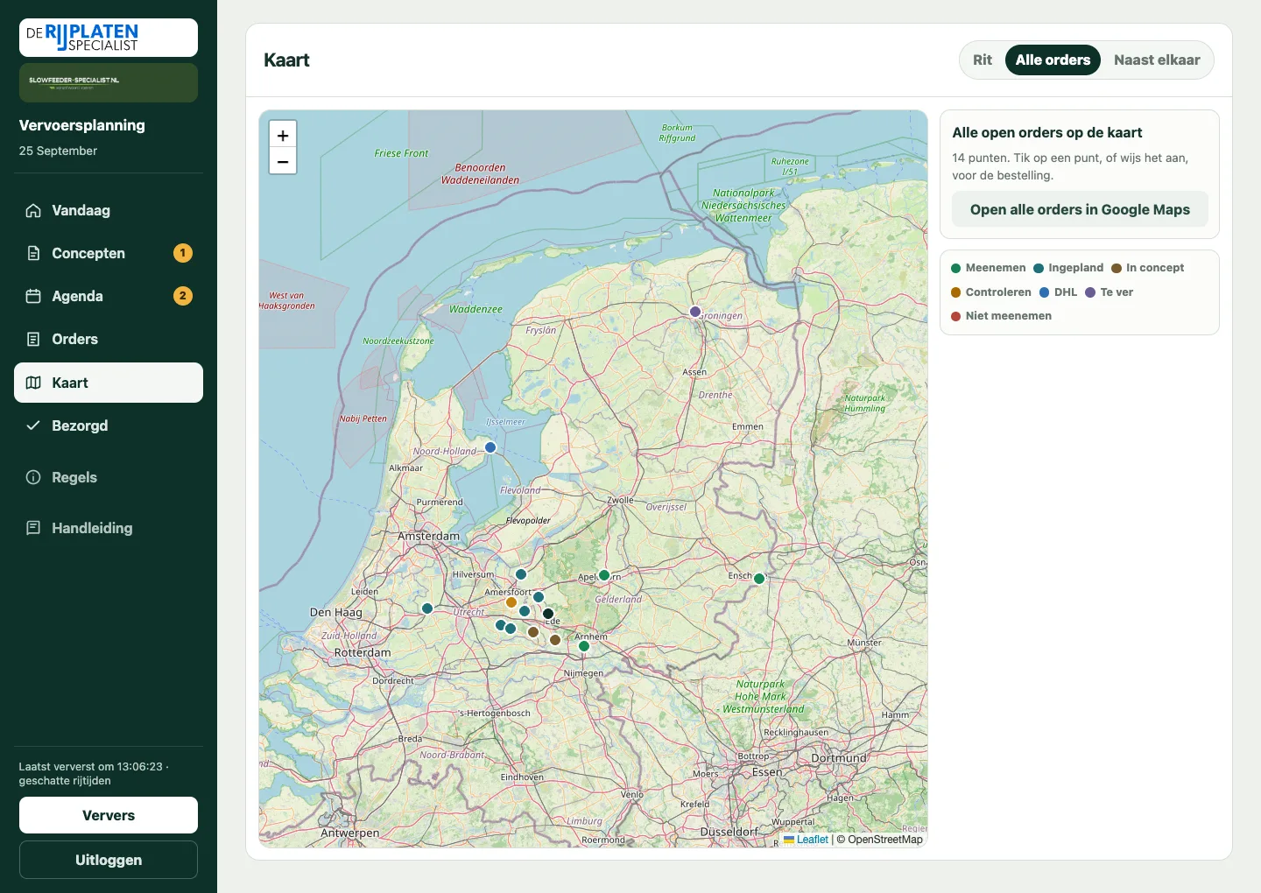Click the Vervoersplanning title in sidebar

(82, 125)
